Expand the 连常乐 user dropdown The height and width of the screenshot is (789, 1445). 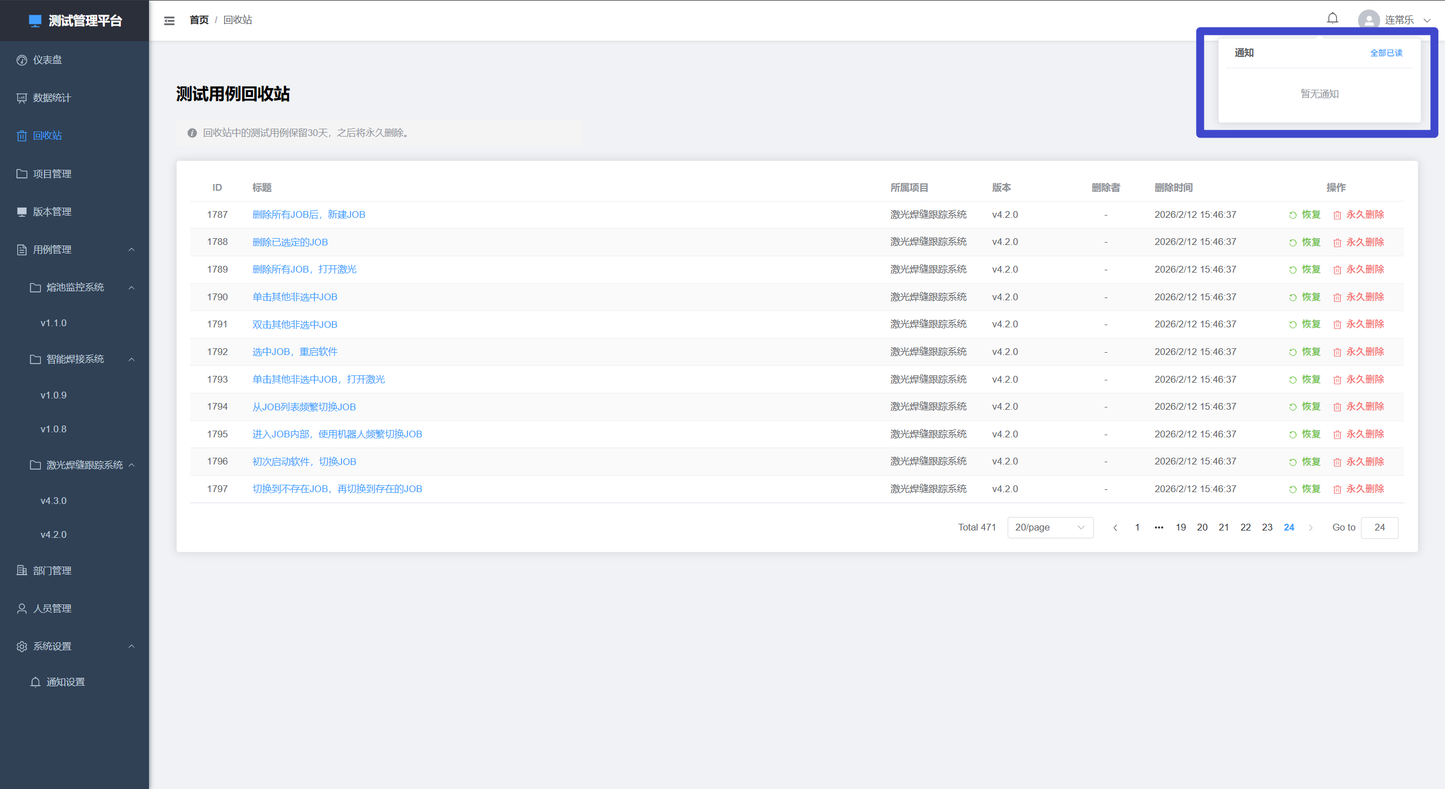(1427, 20)
